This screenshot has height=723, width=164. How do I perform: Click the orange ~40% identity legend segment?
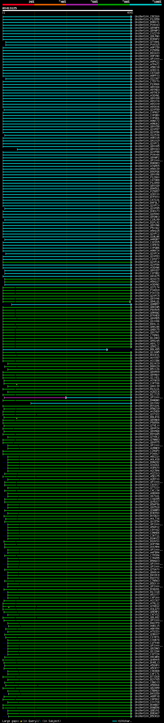tap(50, 5)
